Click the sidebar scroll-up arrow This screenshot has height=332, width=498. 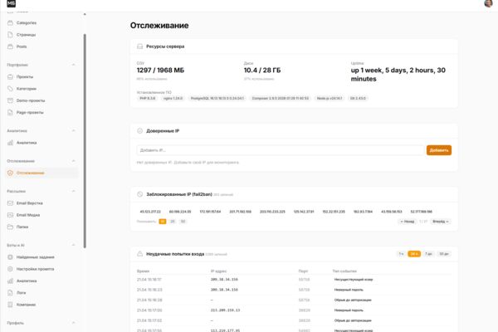tap(85, 14)
